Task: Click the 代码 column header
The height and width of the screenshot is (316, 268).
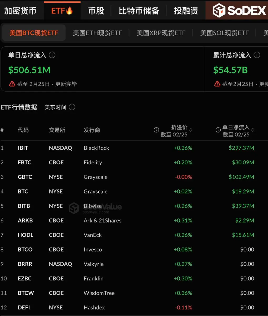Action: tap(23, 130)
